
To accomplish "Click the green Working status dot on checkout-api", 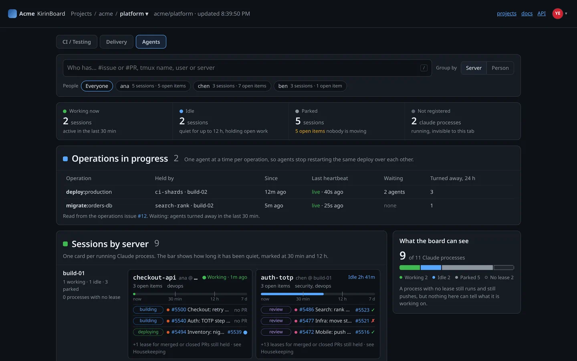I will [204, 277].
